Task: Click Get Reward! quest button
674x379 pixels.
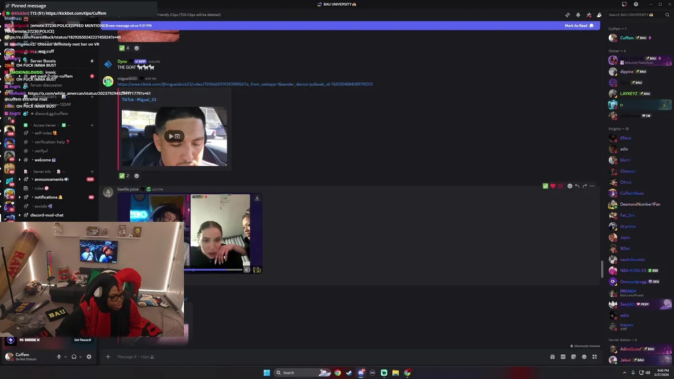Action: coord(83,340)
